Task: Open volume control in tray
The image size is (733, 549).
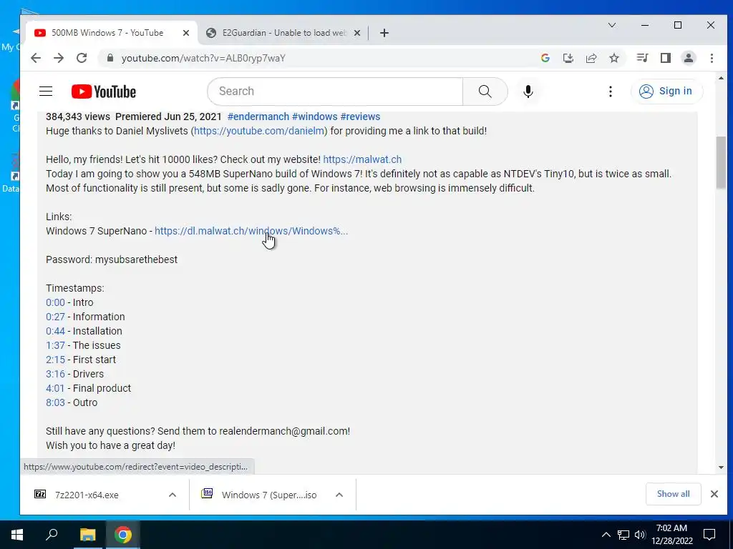Action: [640, 535]
